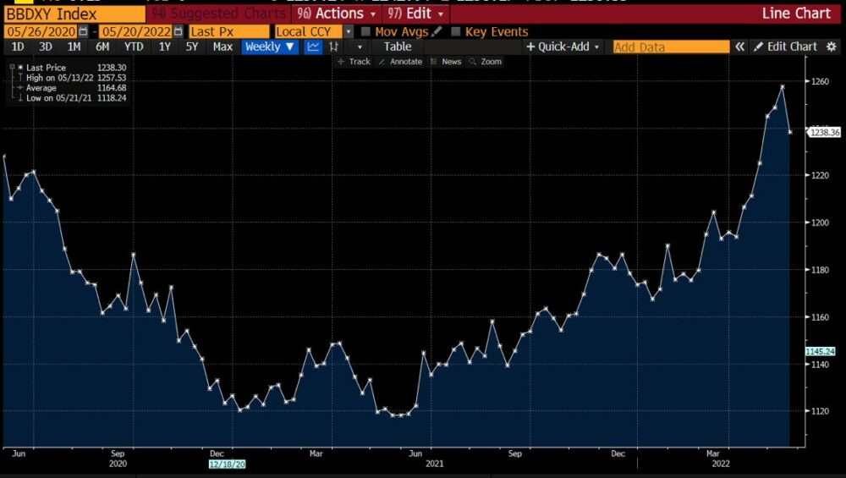846x478 pixels.
Task: Click the Edit Chart button
Action: tap(786, 47)
